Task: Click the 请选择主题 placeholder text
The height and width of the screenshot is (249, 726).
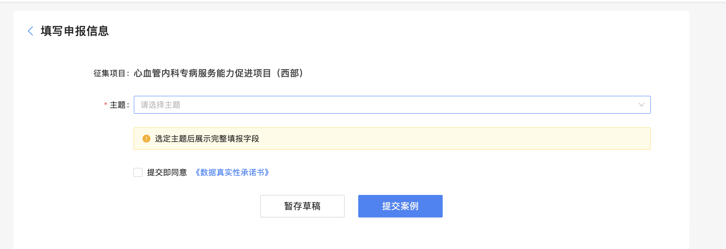Action: tap(160, 105)
